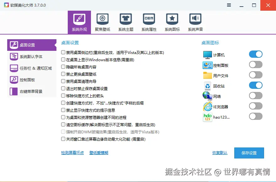Image resolution: width=276 pixels, height=182 pixels.
Task: Turn off the 回收站 desktop icon switch
Action: [256, 85]
